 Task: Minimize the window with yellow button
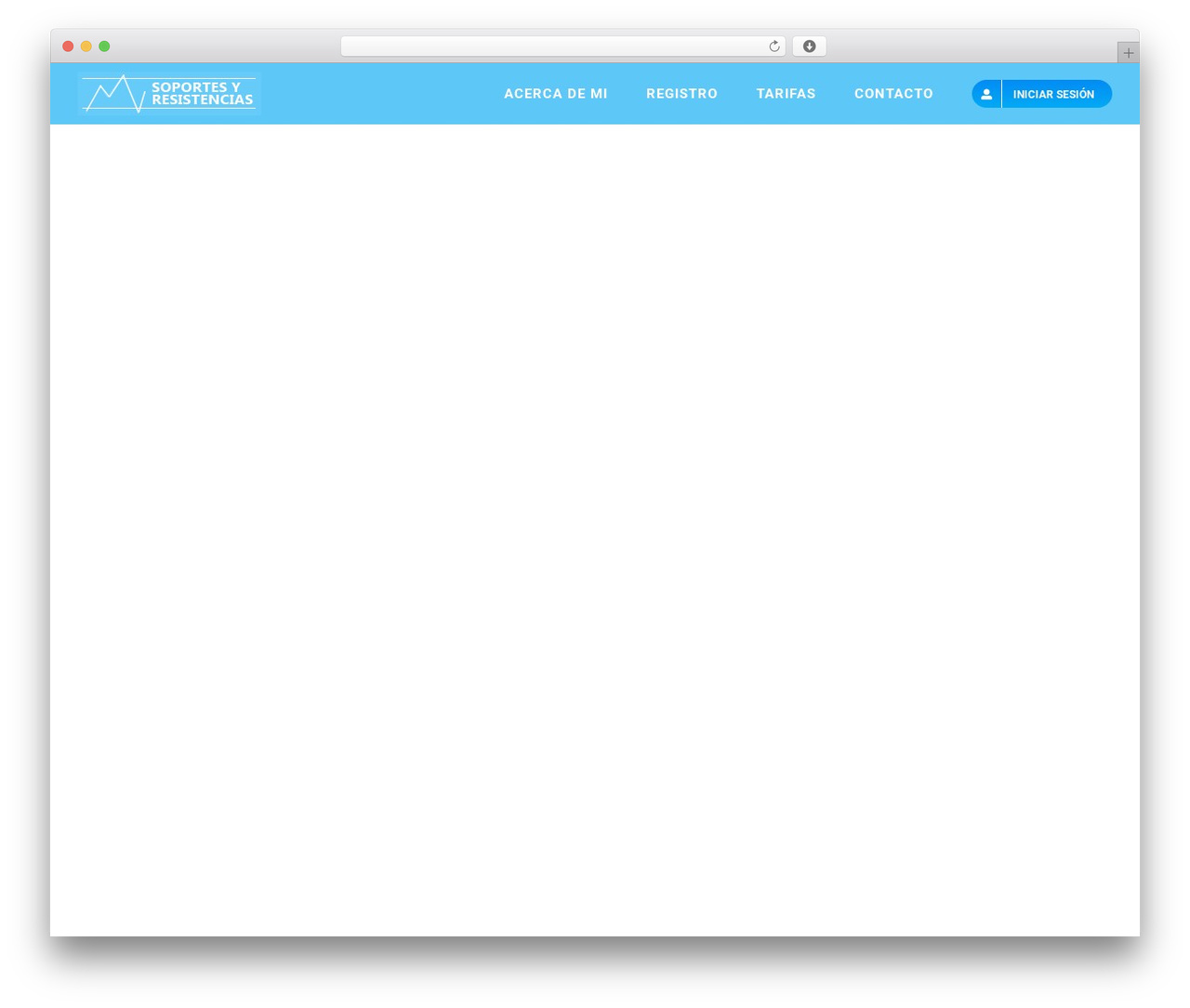point(86,46)
